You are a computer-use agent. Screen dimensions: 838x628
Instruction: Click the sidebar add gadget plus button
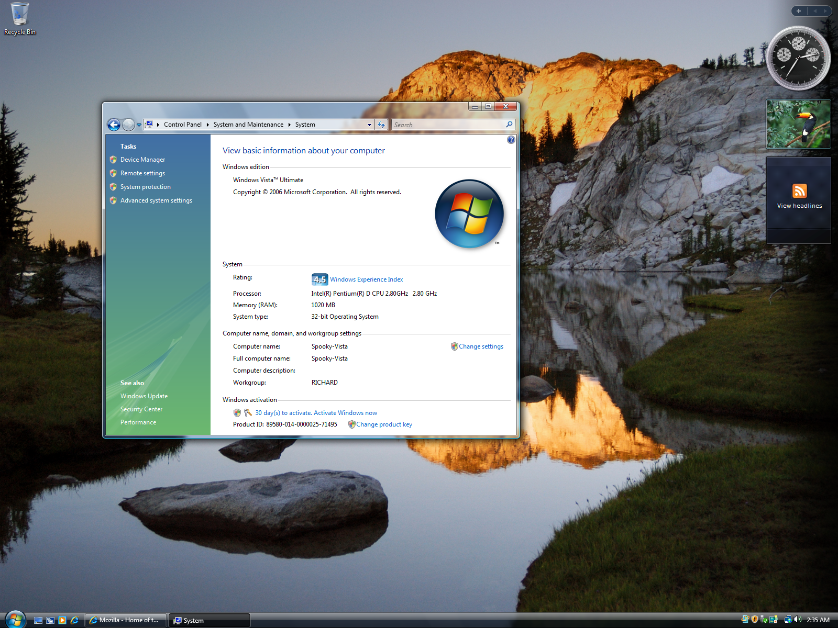coord(799,11)
